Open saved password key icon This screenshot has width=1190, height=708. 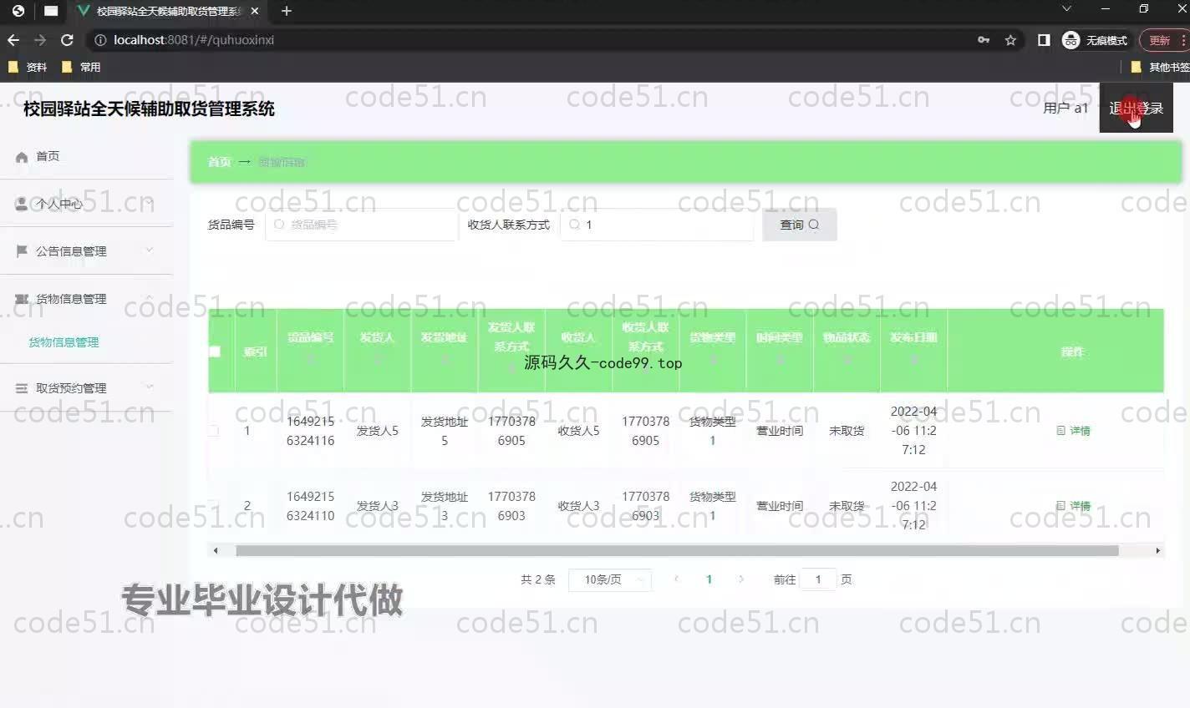tap(984, 40)
